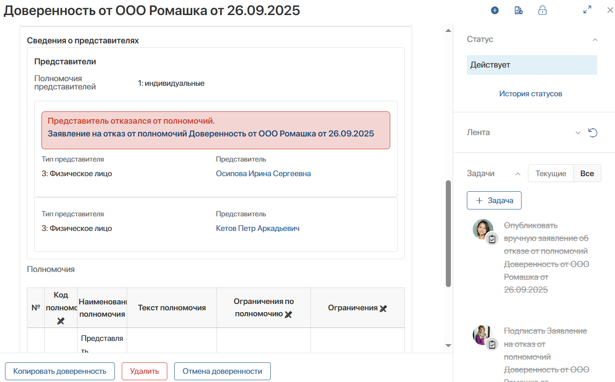Viewport: 615px width, 382px height.
Task: Click pin icon in Код полномочия header
Action: click(61, 321)
